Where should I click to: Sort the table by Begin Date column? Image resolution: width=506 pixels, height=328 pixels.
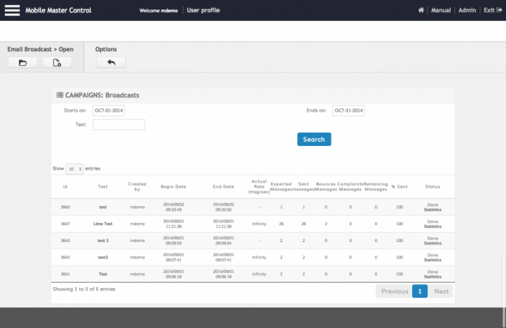point(173,186)
